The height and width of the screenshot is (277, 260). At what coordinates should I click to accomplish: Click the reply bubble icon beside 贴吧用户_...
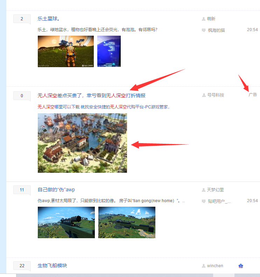click(x=204, y=201)
